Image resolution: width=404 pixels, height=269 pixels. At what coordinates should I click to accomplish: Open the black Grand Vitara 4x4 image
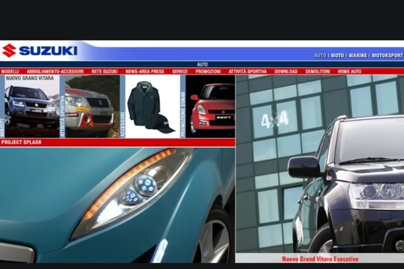tap(319, 164)
